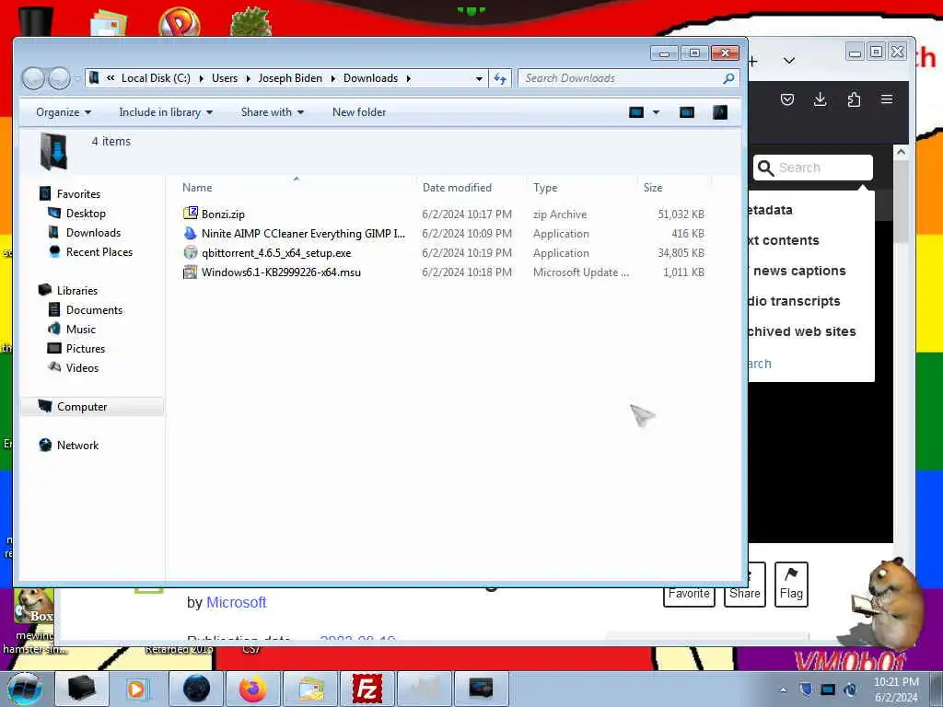Open the Share with dropdown
The width and height of the screenshot is (943, 707).
click(273, 112)
